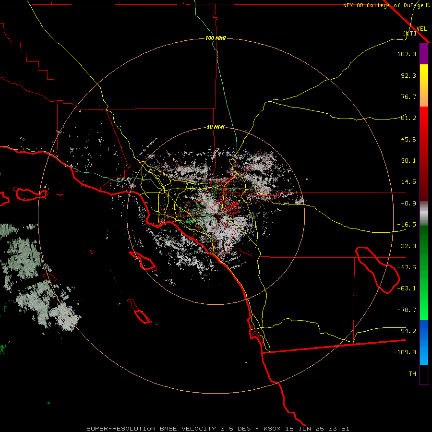The image size is (432, 432).
Task: Click the -32.0 velocity scale value
Action: pos(407,246)
